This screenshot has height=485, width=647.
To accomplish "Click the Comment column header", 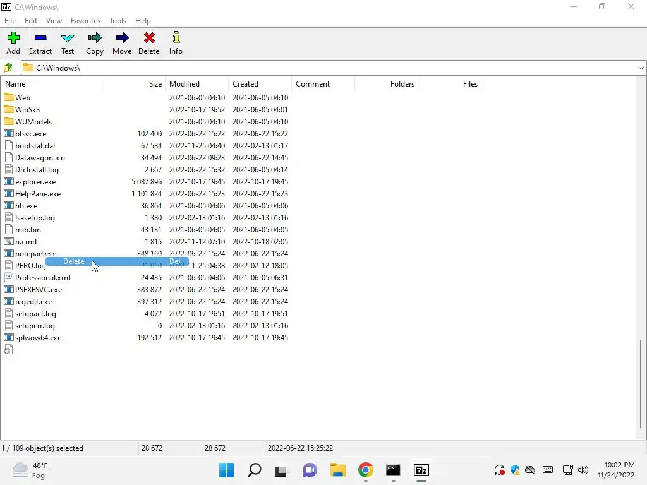I will coord(323,84).
